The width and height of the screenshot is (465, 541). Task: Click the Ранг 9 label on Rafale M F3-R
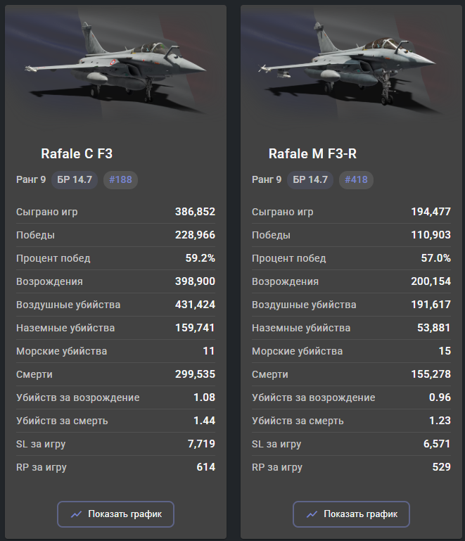267,179
